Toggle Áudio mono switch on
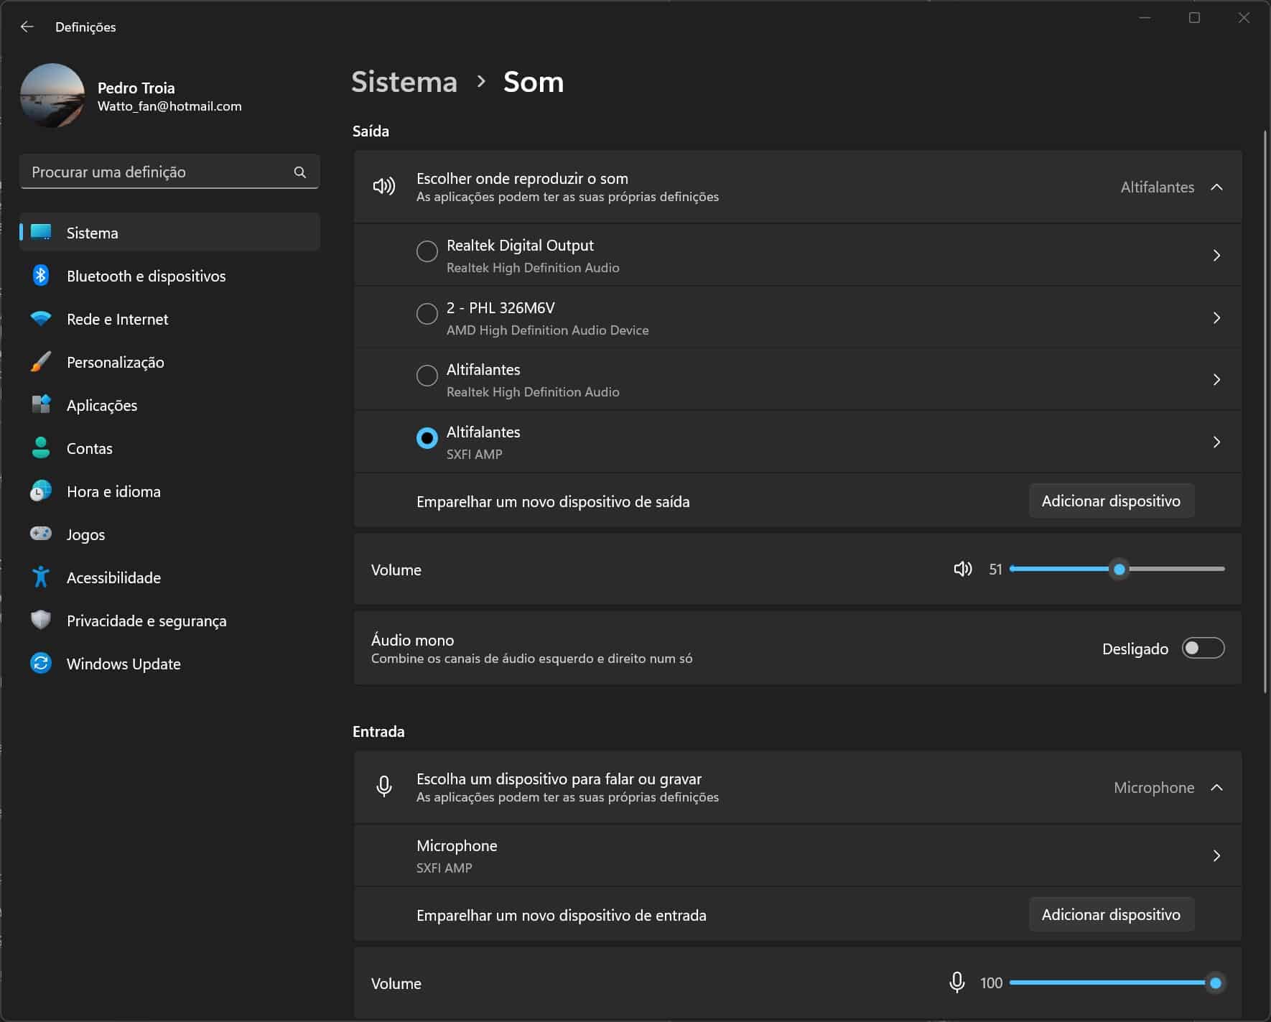This screenshot has height=1022, width=1271. click(1203, 649)
